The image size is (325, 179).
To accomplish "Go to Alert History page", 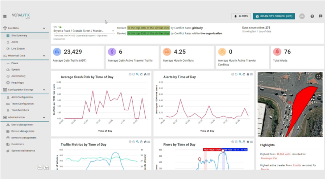I will pos(18,76).
